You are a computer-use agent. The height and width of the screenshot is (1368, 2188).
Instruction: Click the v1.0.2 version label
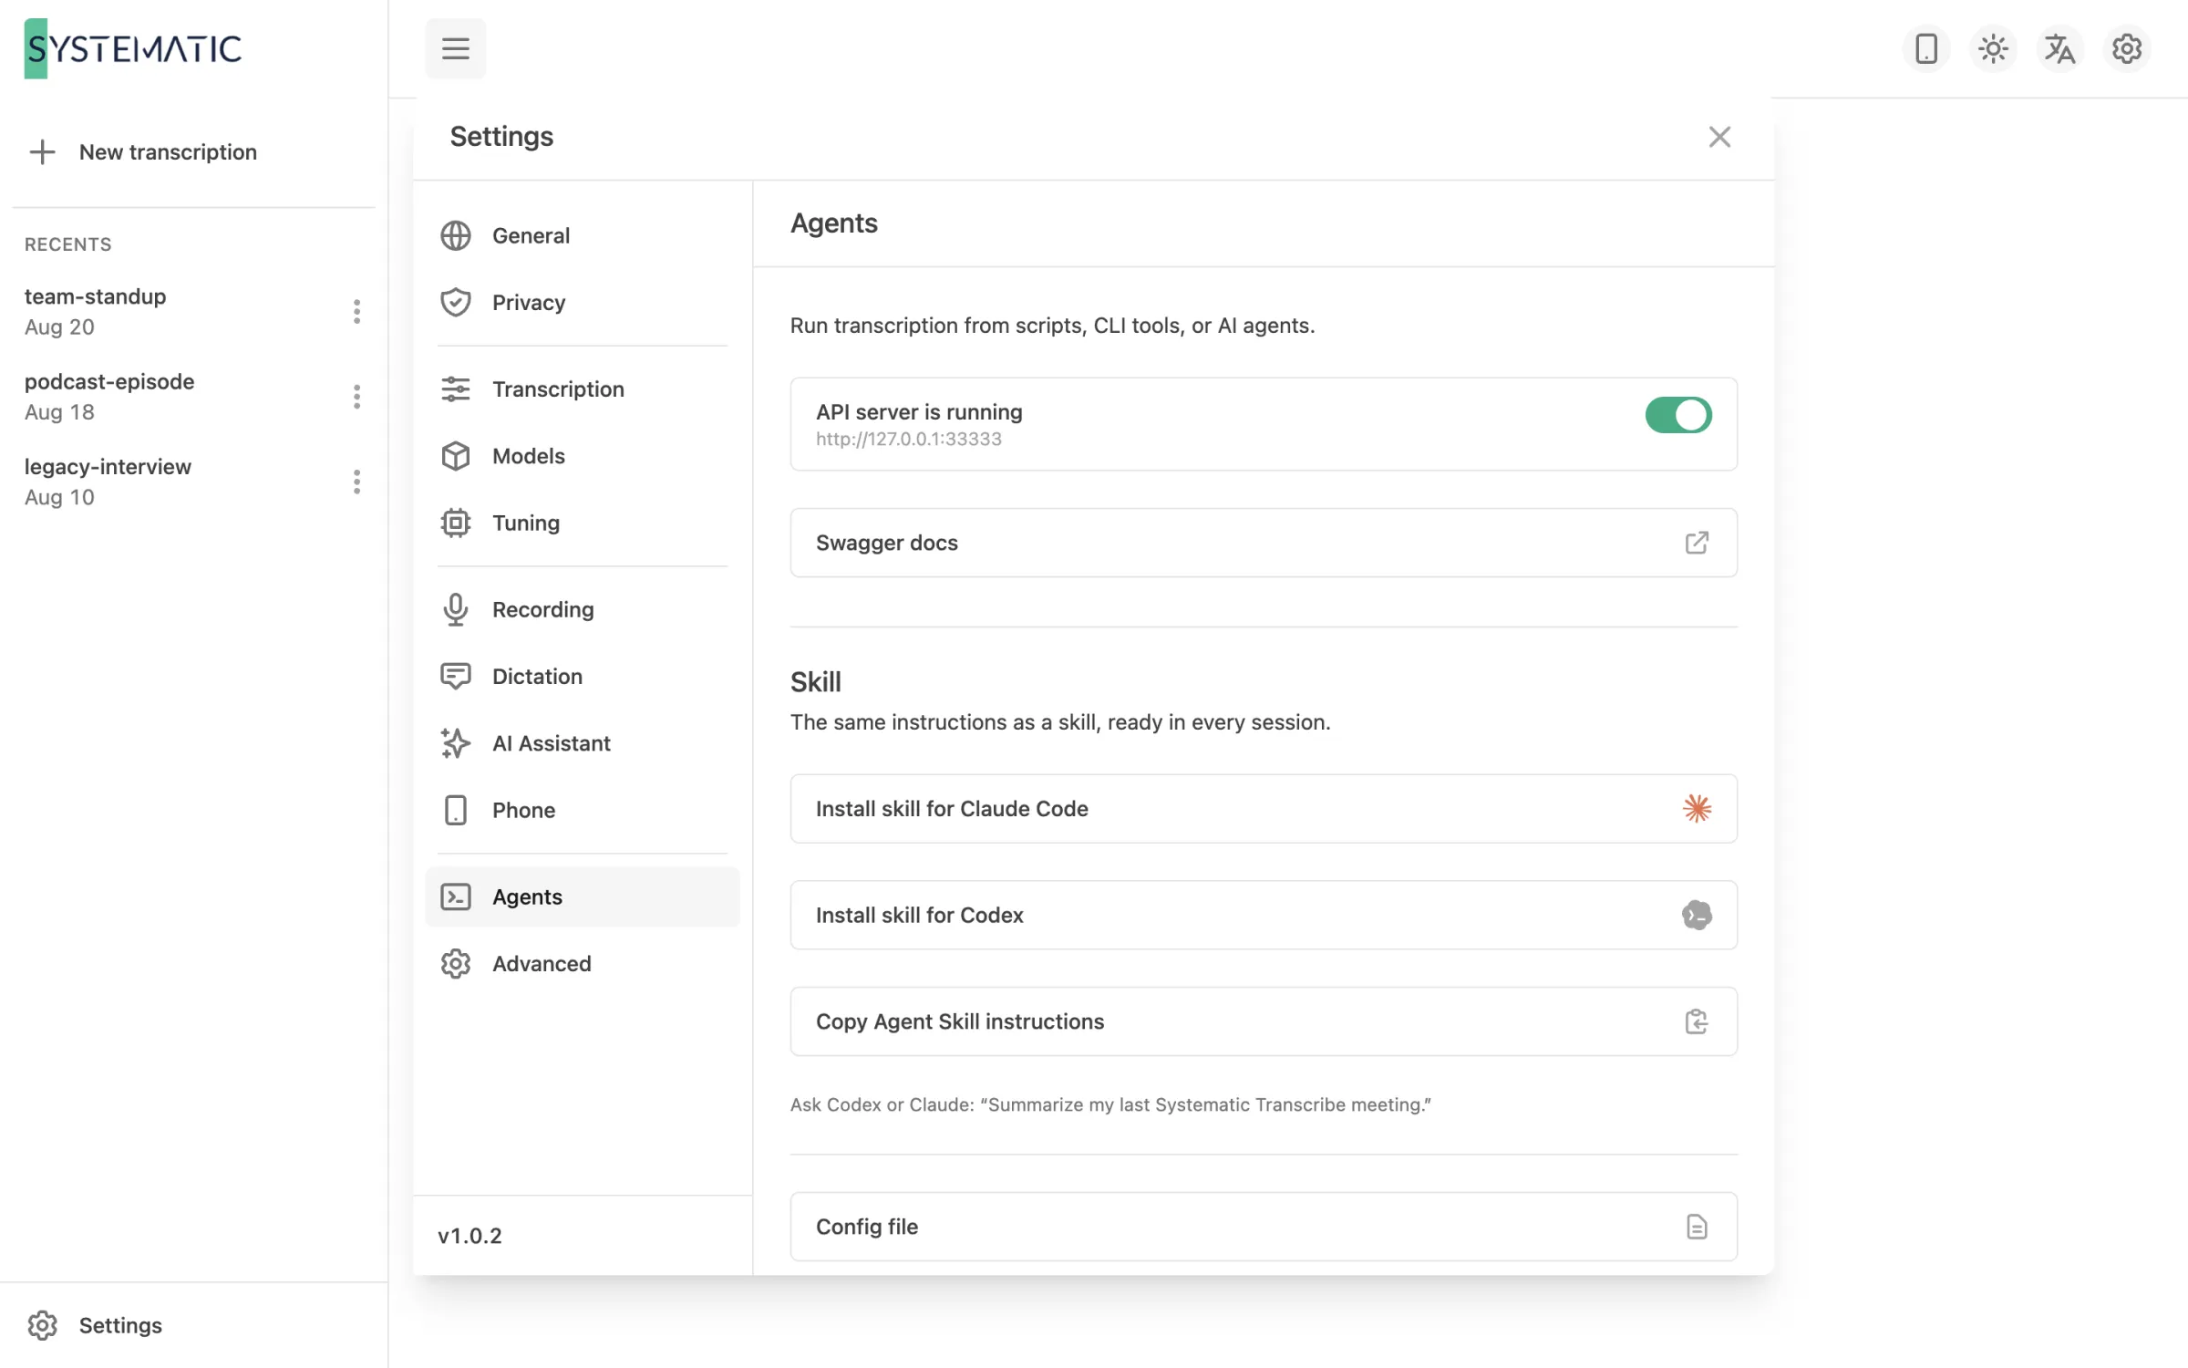click(x=470, y=1236)
